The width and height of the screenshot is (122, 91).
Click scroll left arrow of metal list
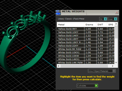click(x=59, y=66)
